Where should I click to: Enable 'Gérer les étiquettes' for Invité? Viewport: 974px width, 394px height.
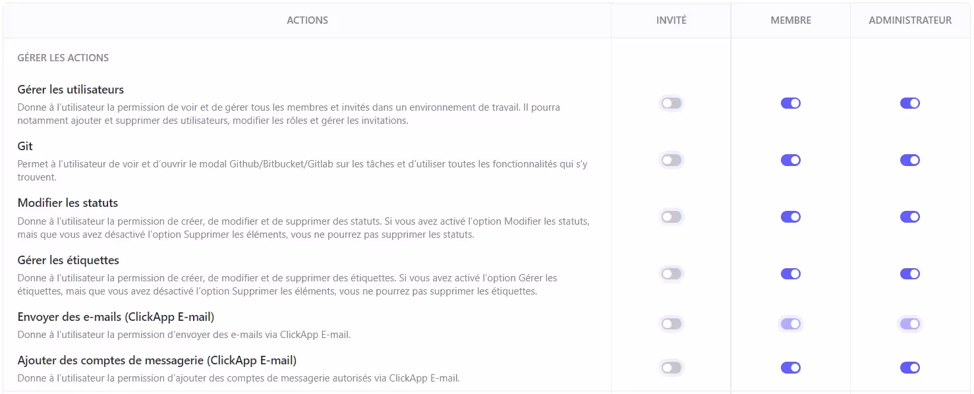pos(672,273)
